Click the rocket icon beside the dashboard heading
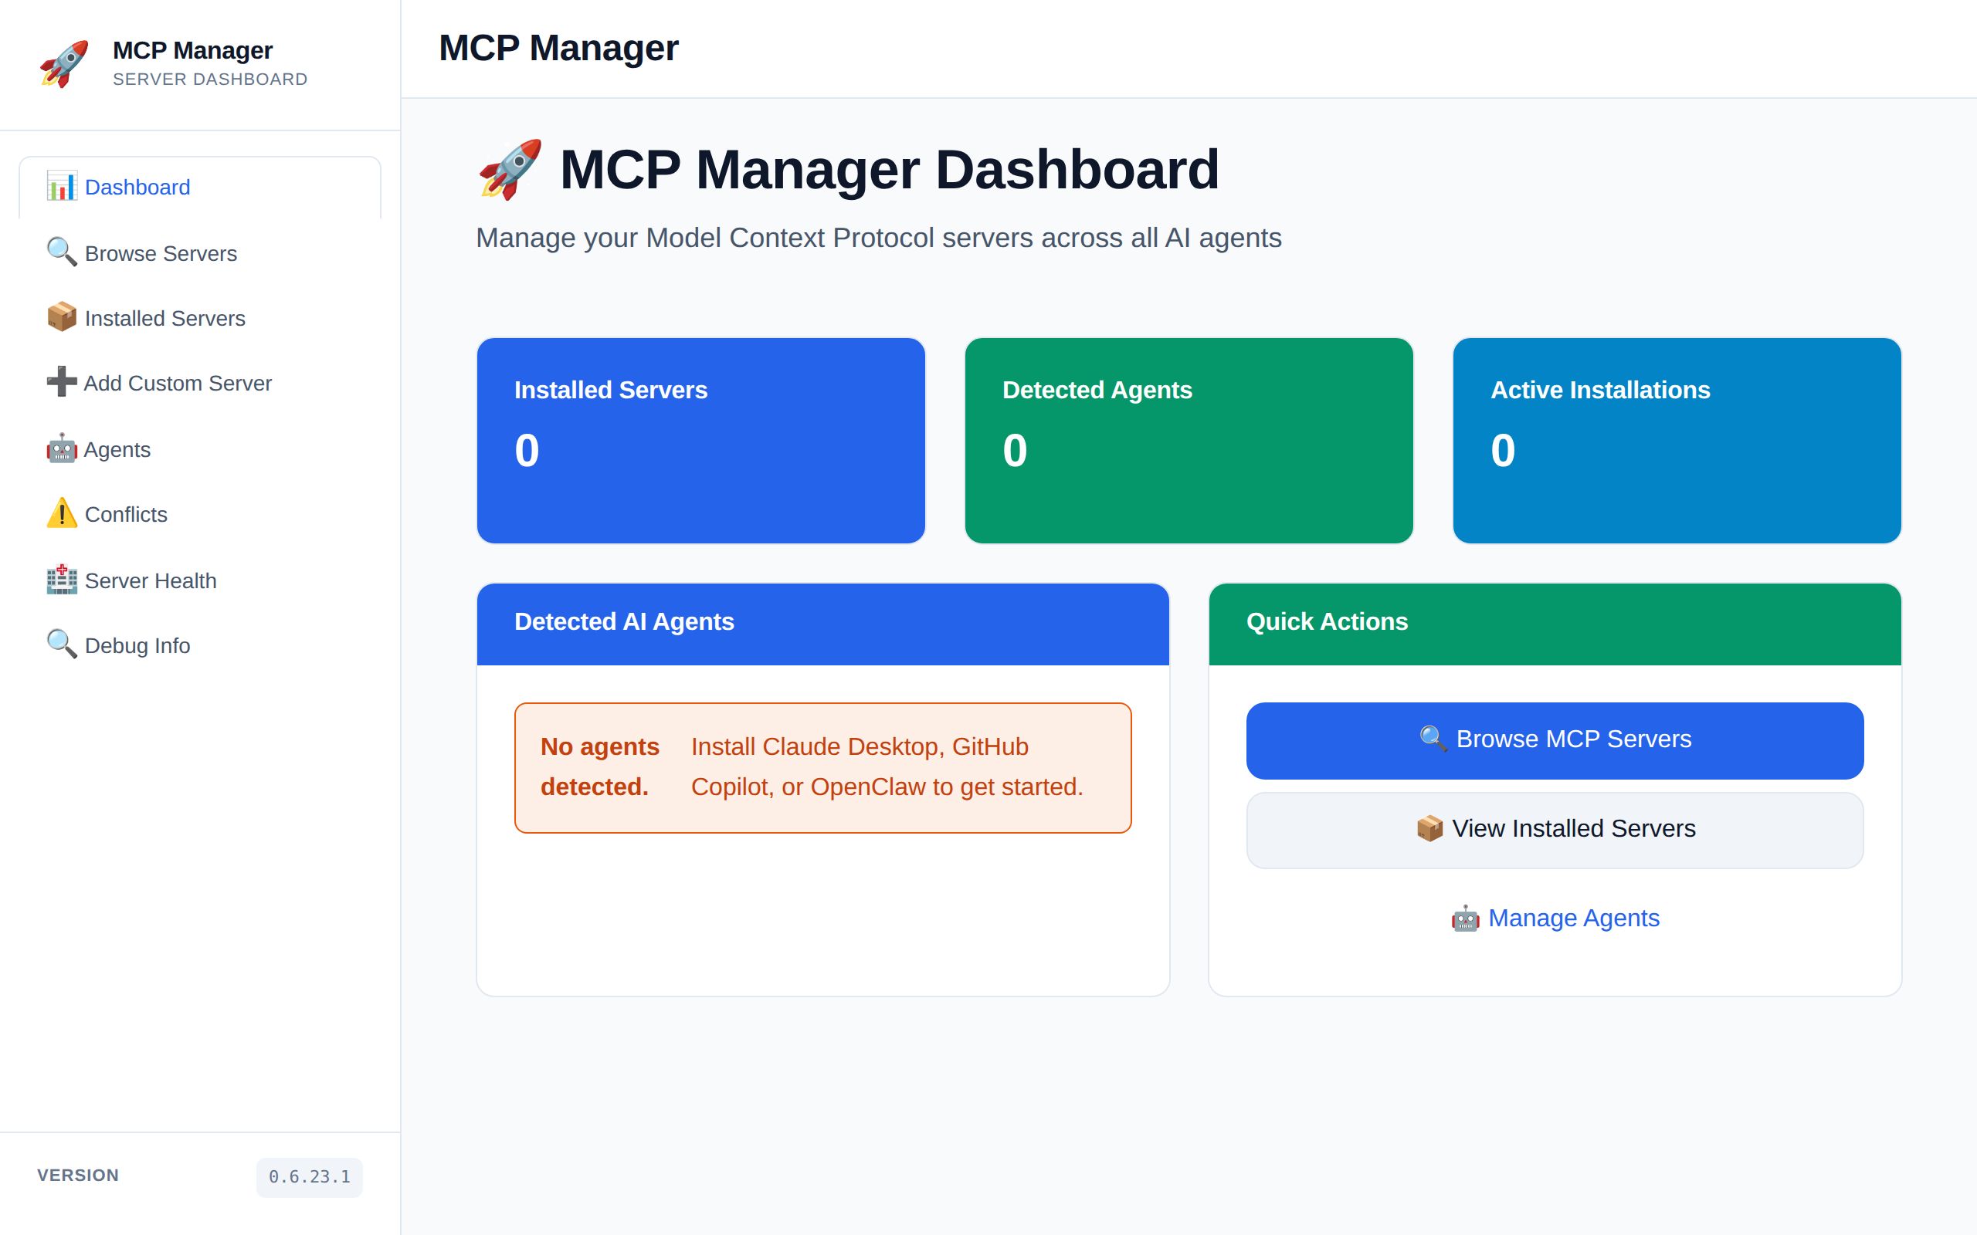Image resolution: width=1977 pixels, height=1235 pixels. coord(510,170)
